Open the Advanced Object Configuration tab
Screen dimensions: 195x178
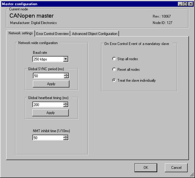pyautogui.click(x=94, y=34)
